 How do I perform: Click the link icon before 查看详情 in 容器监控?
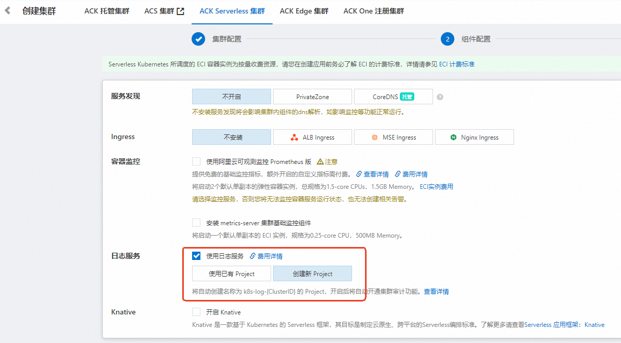[359, 174]
